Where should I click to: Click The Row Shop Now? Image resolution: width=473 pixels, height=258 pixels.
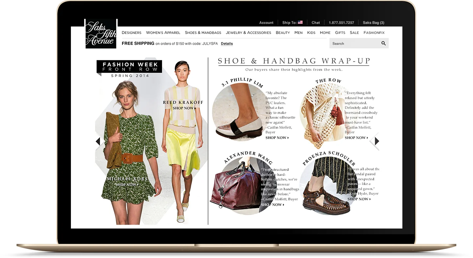pos(356,138)
